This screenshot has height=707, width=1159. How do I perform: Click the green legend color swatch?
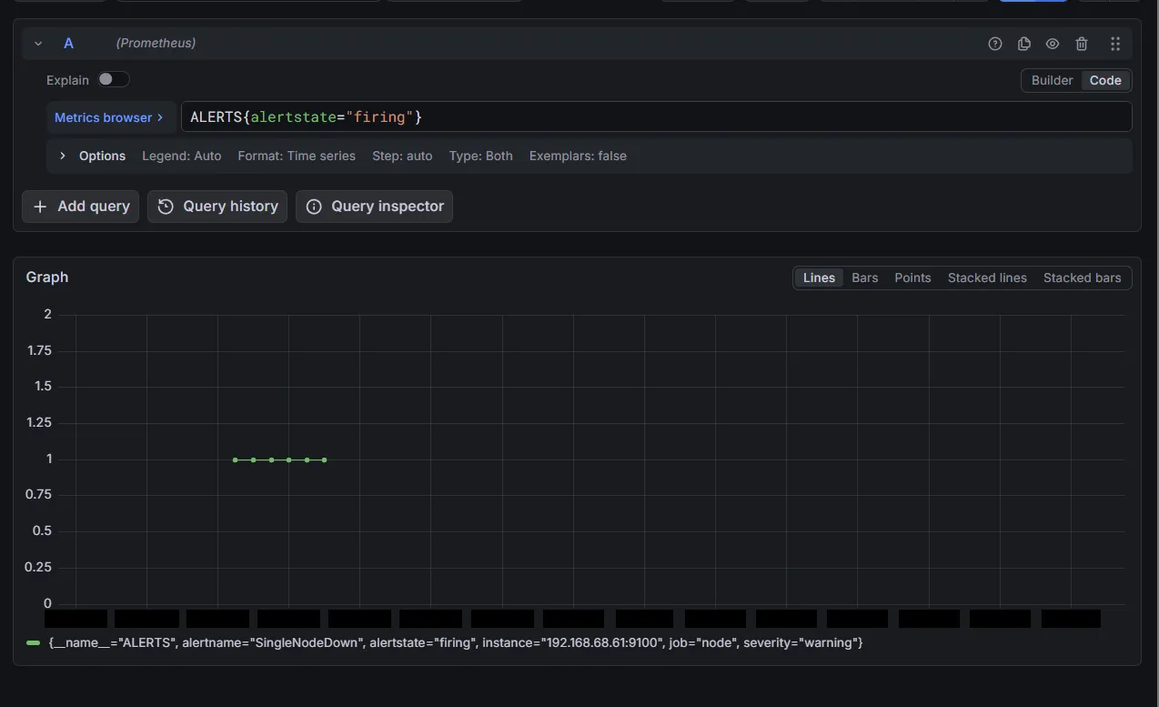[34, 642]
